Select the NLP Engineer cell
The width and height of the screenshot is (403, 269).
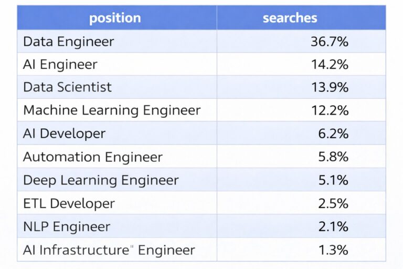pos(67,226)
